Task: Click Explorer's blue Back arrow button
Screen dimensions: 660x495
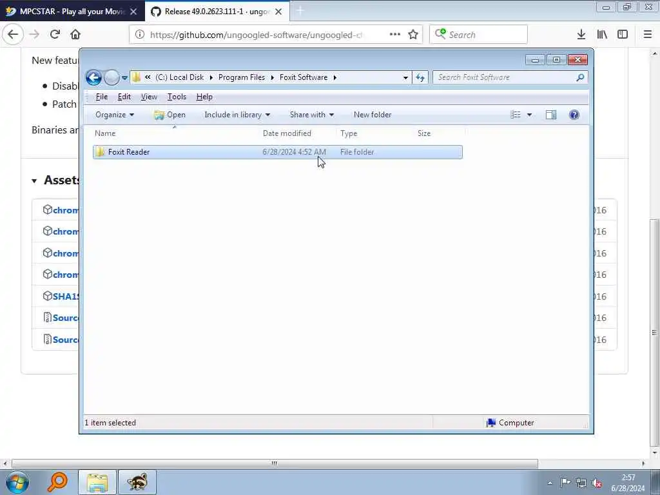Action: coord(93,77)
